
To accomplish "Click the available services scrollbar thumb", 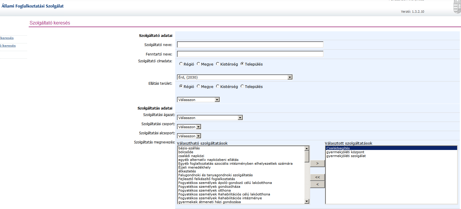I will 307,156.
